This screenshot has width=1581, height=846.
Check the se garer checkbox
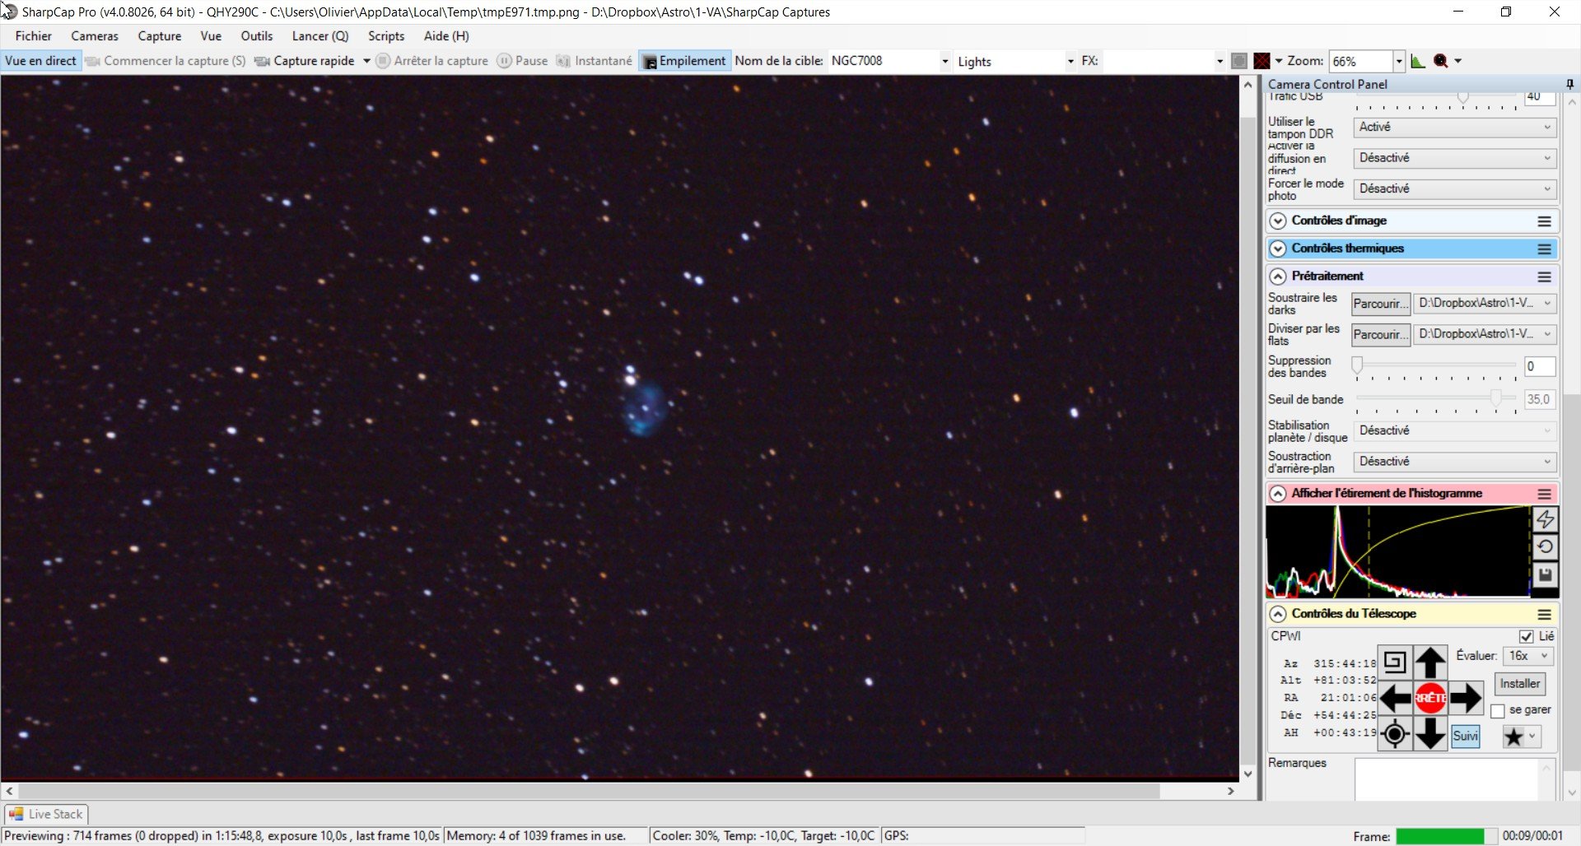coord(1498,711)
